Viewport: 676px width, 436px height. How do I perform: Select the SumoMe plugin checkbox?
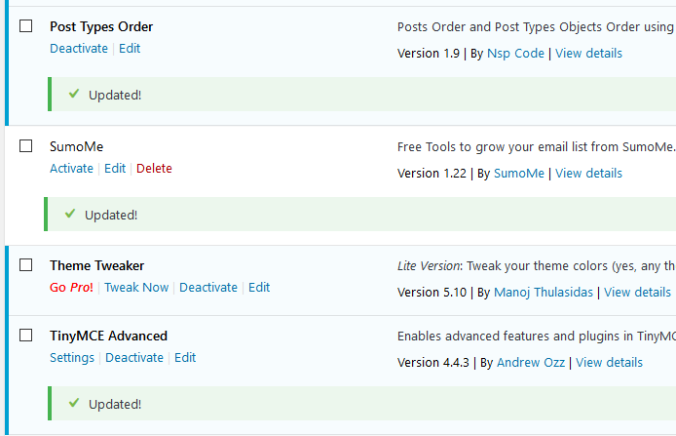pos(26,146)
